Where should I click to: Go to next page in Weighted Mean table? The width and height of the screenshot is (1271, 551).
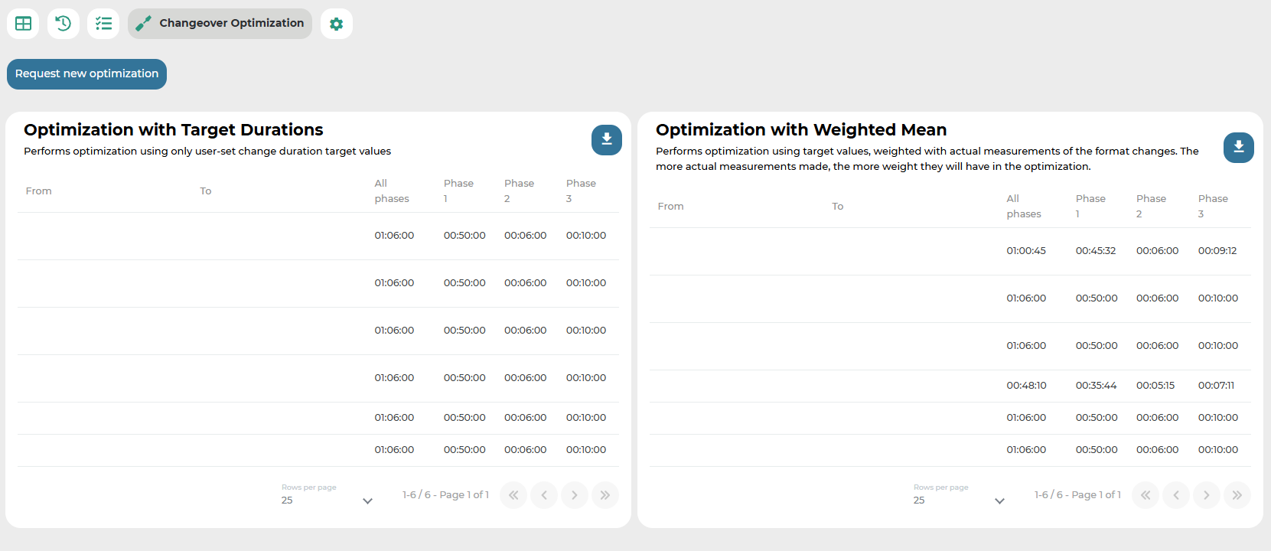point(1207,495)
